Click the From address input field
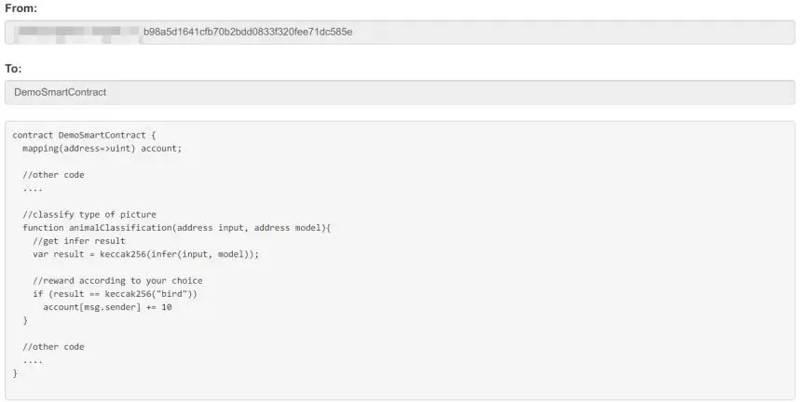 [x=400, y=33]
